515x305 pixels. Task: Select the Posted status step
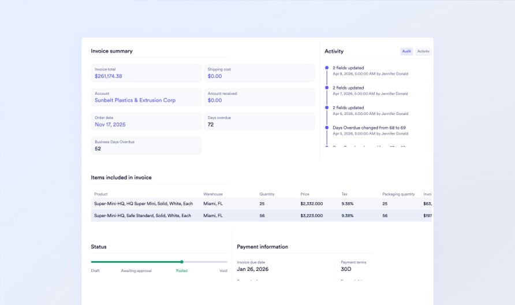point(182,271)
